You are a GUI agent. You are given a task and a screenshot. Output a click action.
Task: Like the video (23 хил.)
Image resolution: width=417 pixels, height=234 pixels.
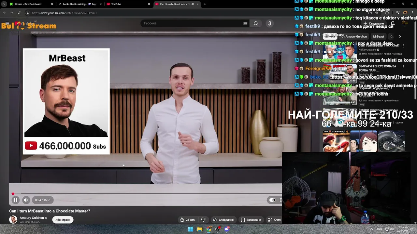[x=187, y=220]
